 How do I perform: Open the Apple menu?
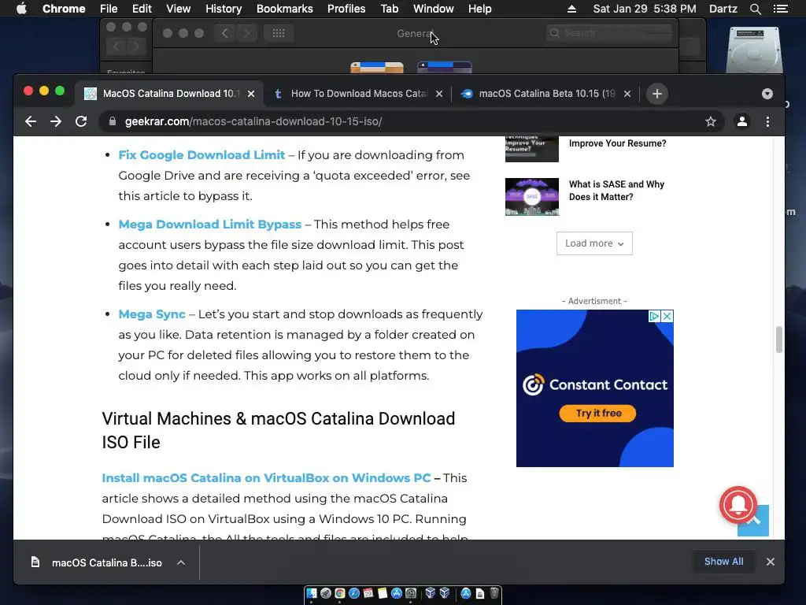[21, 9]
